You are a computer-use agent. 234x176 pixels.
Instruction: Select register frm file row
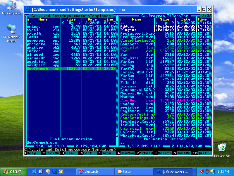pyautogui.click(x=165, y=107)
